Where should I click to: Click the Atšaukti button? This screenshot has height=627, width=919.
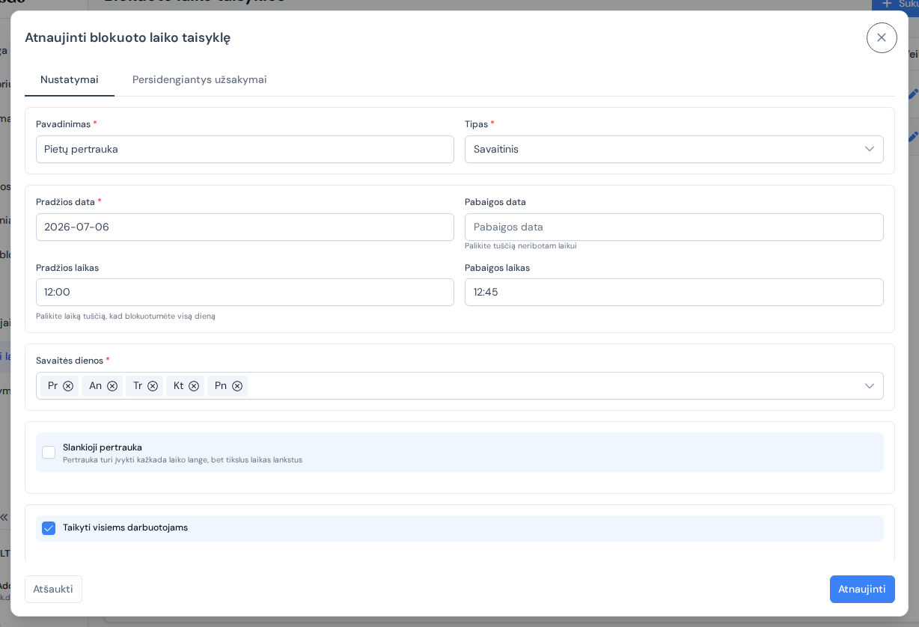click(x=53, y=589)
